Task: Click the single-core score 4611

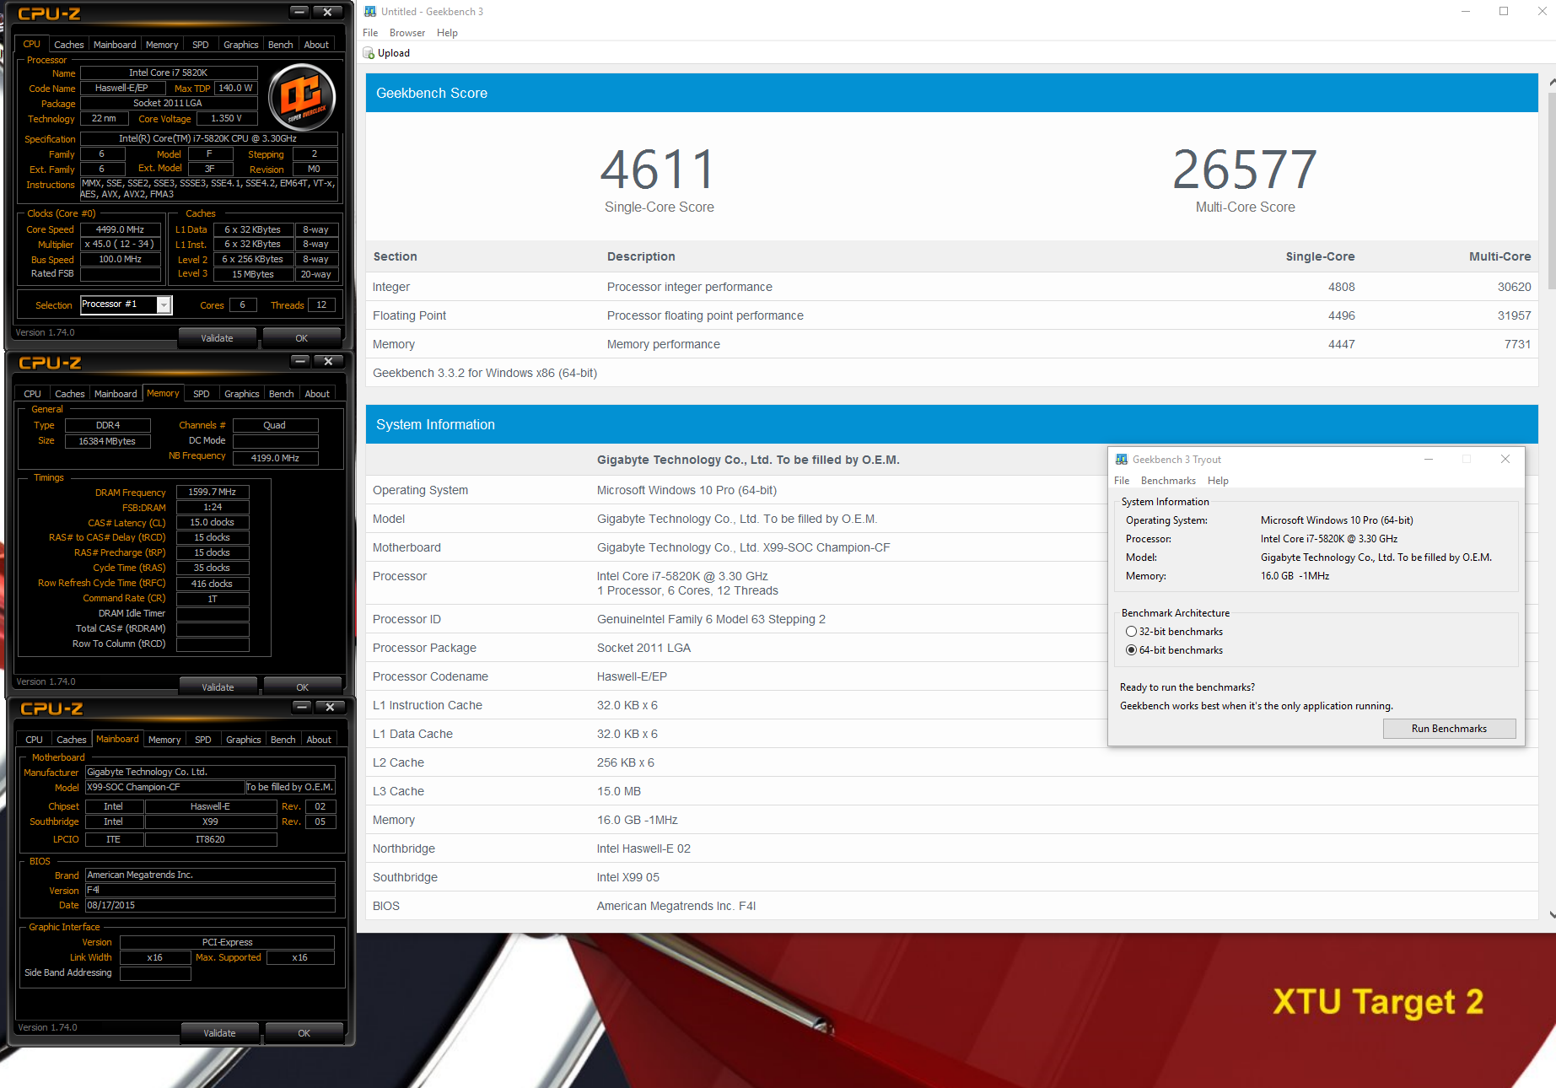Action: (x=659, y=170)
